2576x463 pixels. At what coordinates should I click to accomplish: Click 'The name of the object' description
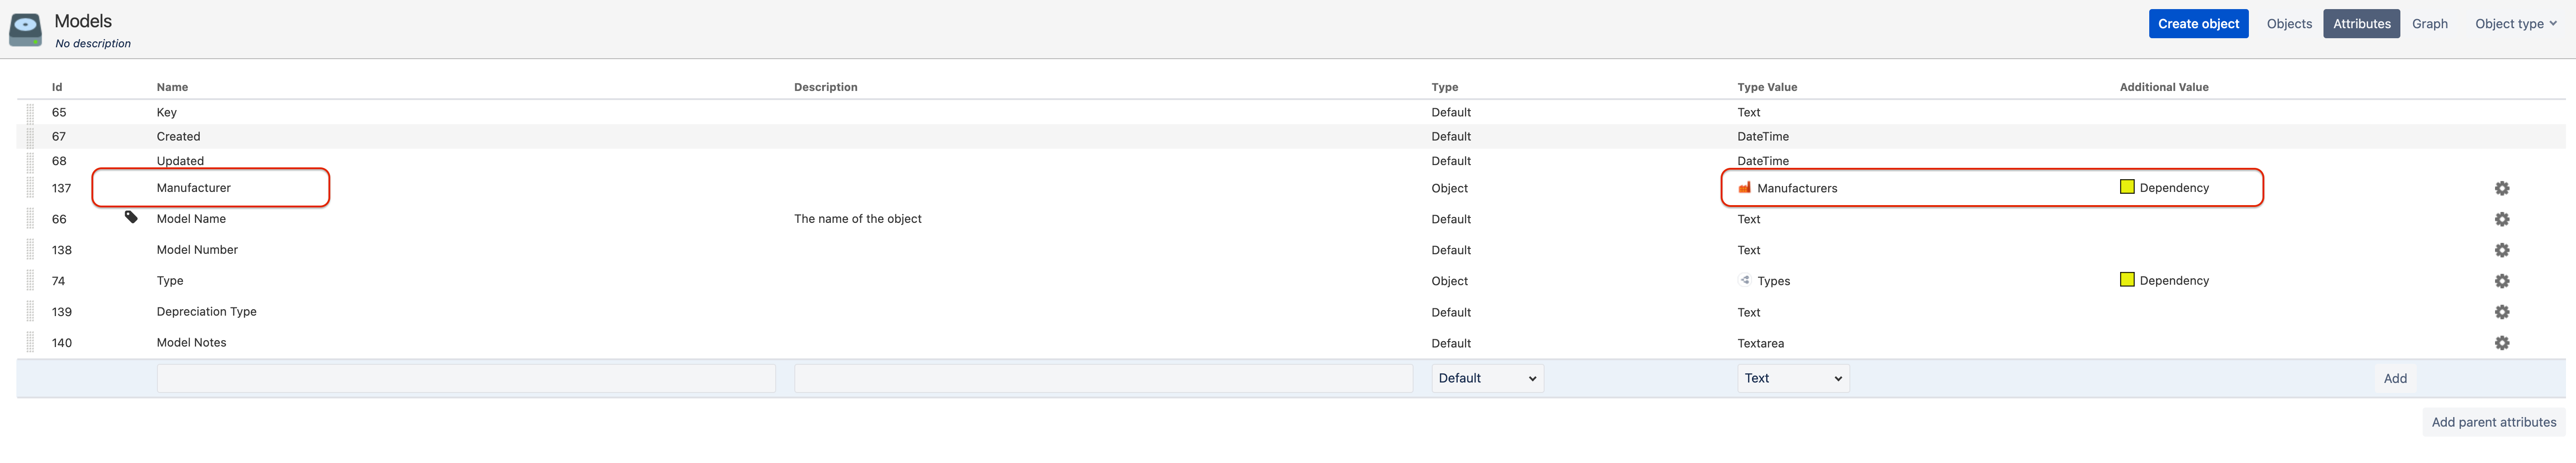(858, 219)
